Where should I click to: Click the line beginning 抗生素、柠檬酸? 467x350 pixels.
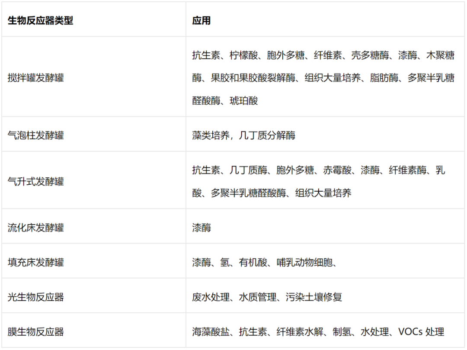(x=323, y=55)
